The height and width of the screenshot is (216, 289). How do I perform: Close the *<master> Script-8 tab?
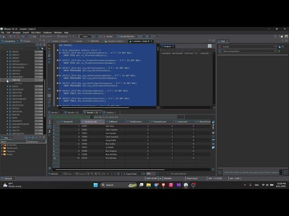click(x=152, y=41)
